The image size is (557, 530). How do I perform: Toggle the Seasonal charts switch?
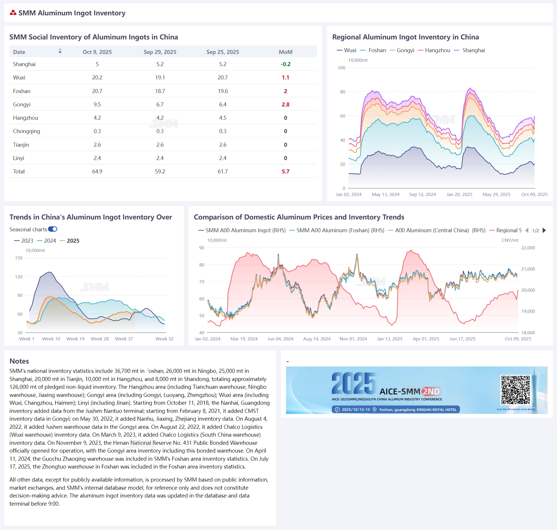53,229
